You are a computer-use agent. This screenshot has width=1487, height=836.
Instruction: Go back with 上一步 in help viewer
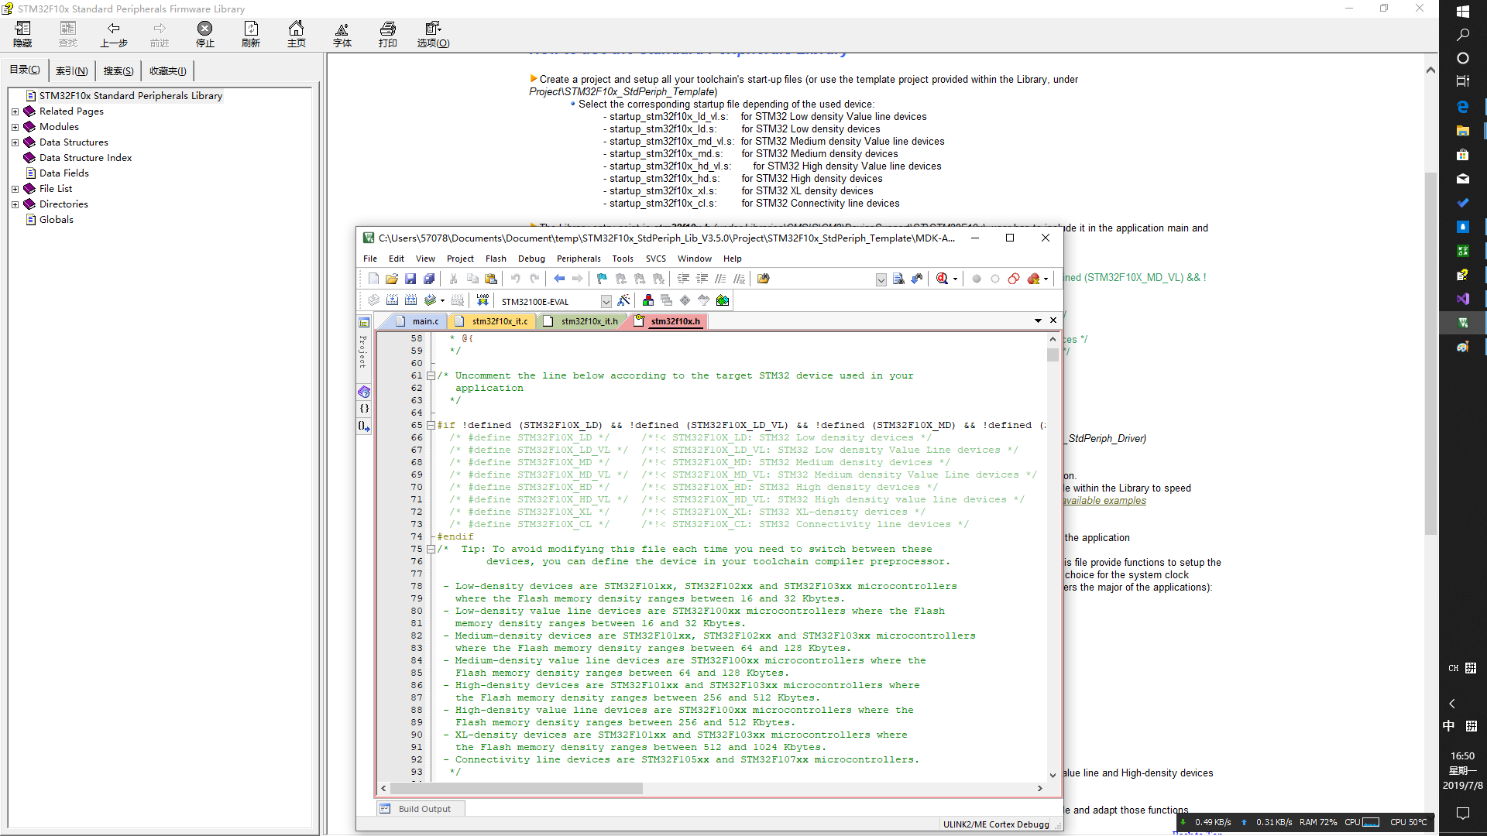click(x=114, y=35)
